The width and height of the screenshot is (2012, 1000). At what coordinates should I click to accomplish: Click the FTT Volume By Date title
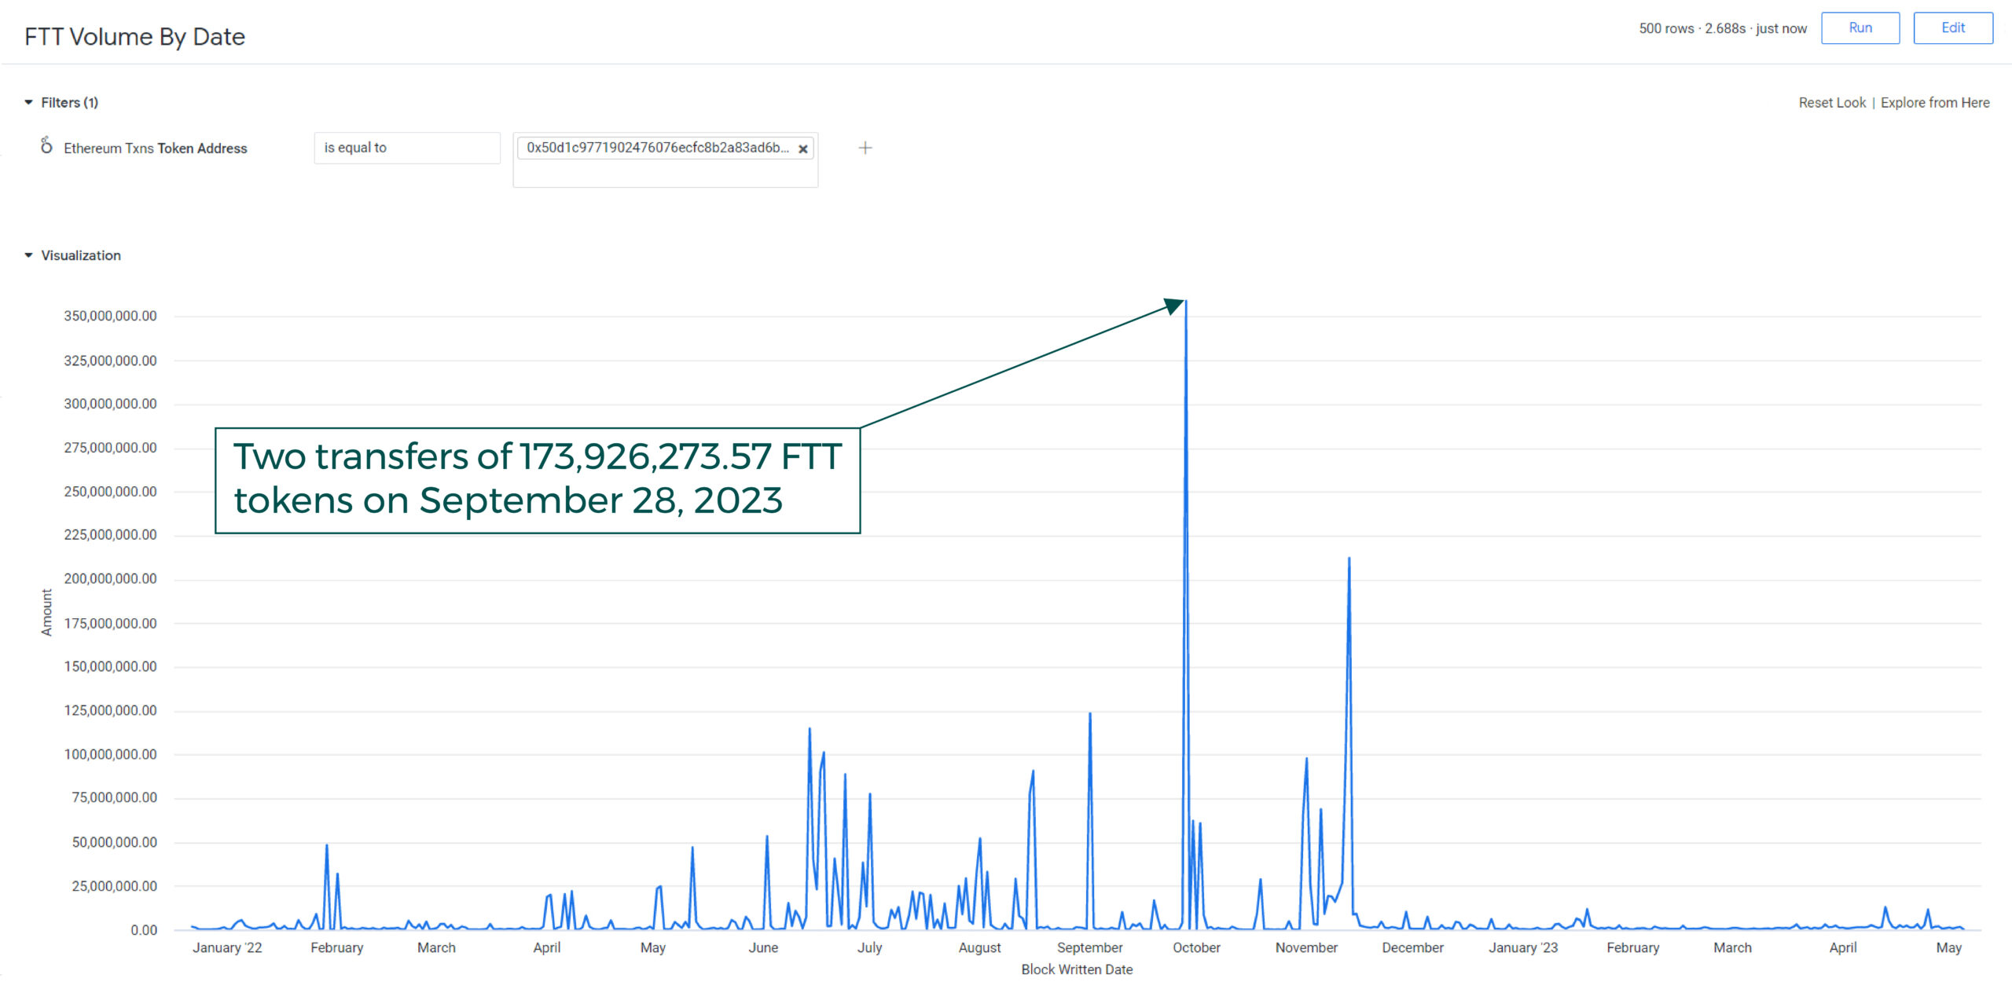coord(134,37)
